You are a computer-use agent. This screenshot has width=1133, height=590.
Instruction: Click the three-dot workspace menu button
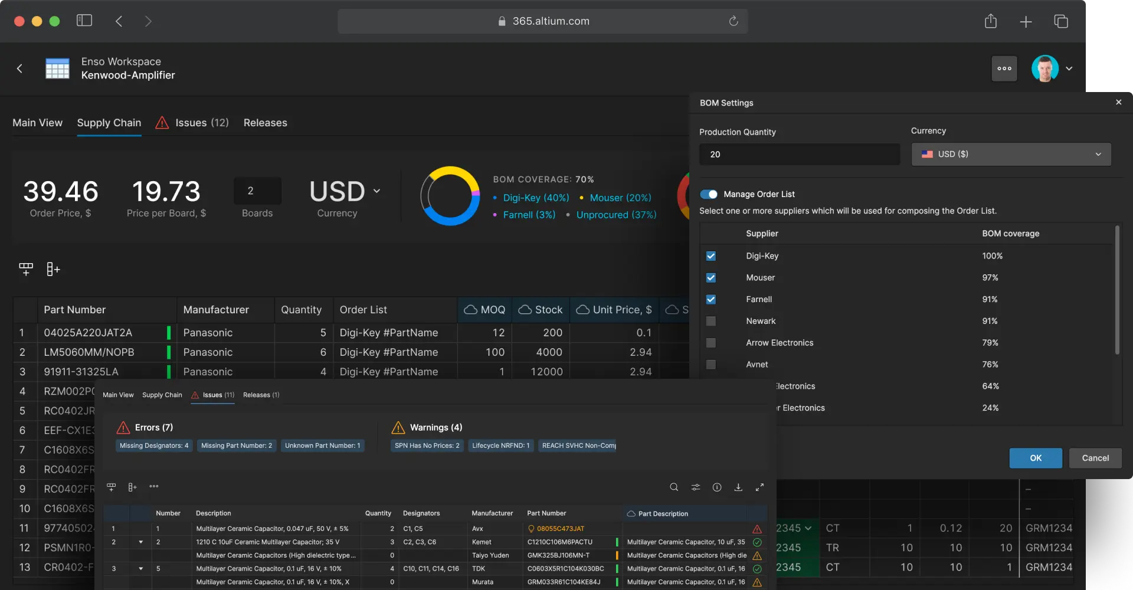click(1004, 68)
